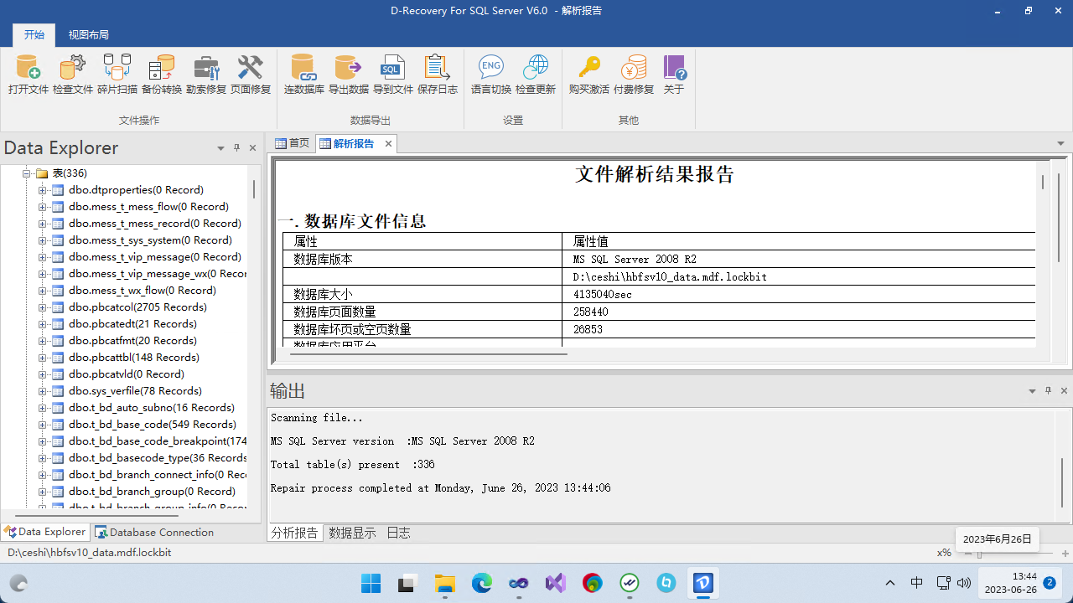Viewport: 1073px width, 603px height.
Task: Pin the 输出 output panel
Action: point(1048,391)
